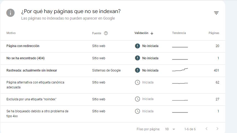This screenshot has width=237, height=133.
Task: Click warning icon for Página con redirección
Action: (x=137, y=46)
